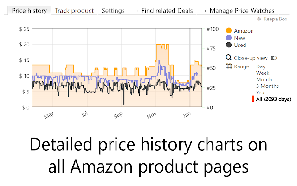
Task: Open the Settings tab
Action: (113, 11)
